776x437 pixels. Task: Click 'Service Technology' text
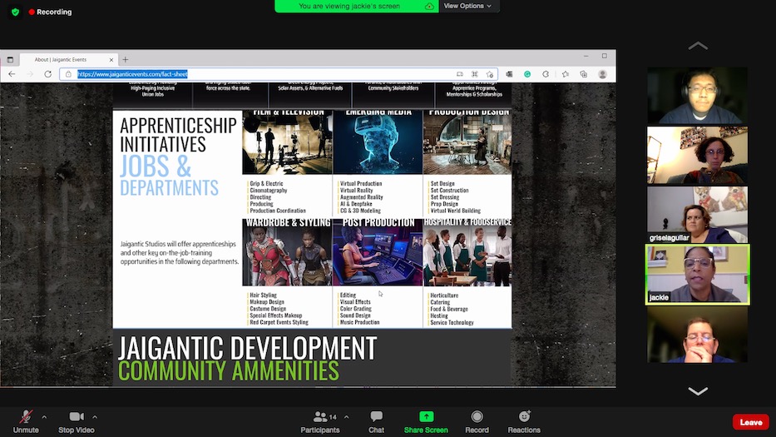452,323
